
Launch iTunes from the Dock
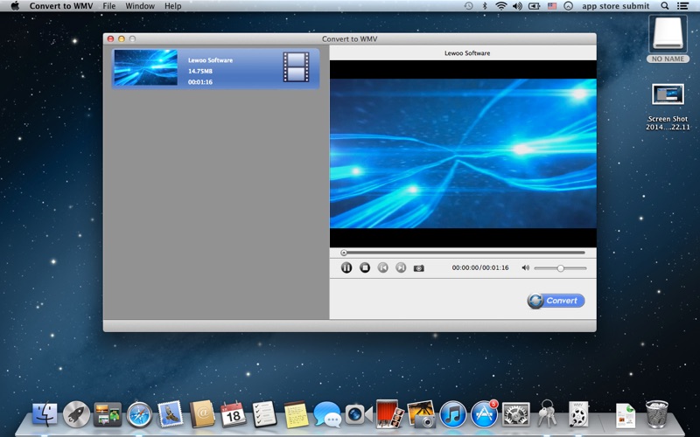click(452, 414)
